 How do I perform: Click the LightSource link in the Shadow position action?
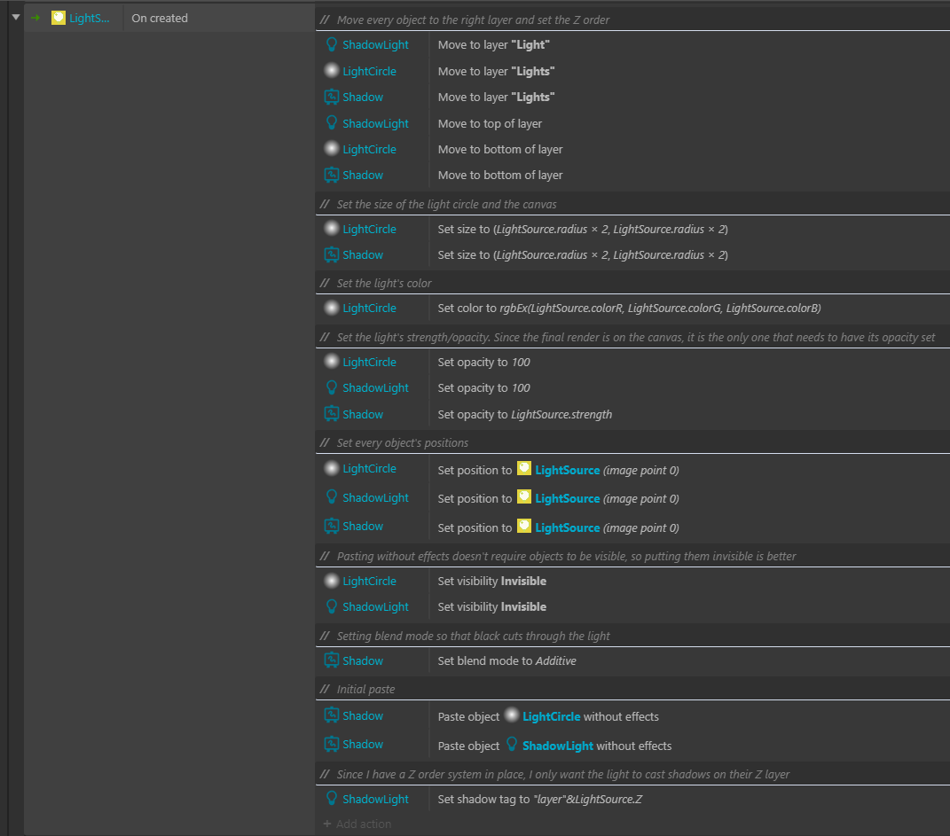point(568,527)
